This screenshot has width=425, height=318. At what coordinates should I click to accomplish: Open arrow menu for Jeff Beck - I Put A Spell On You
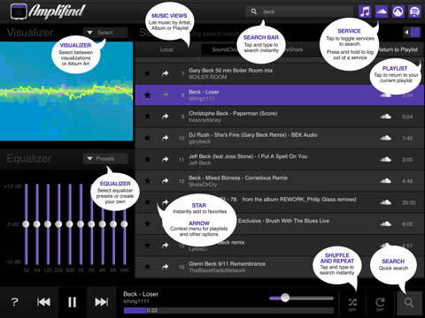[x=166, y=159]
